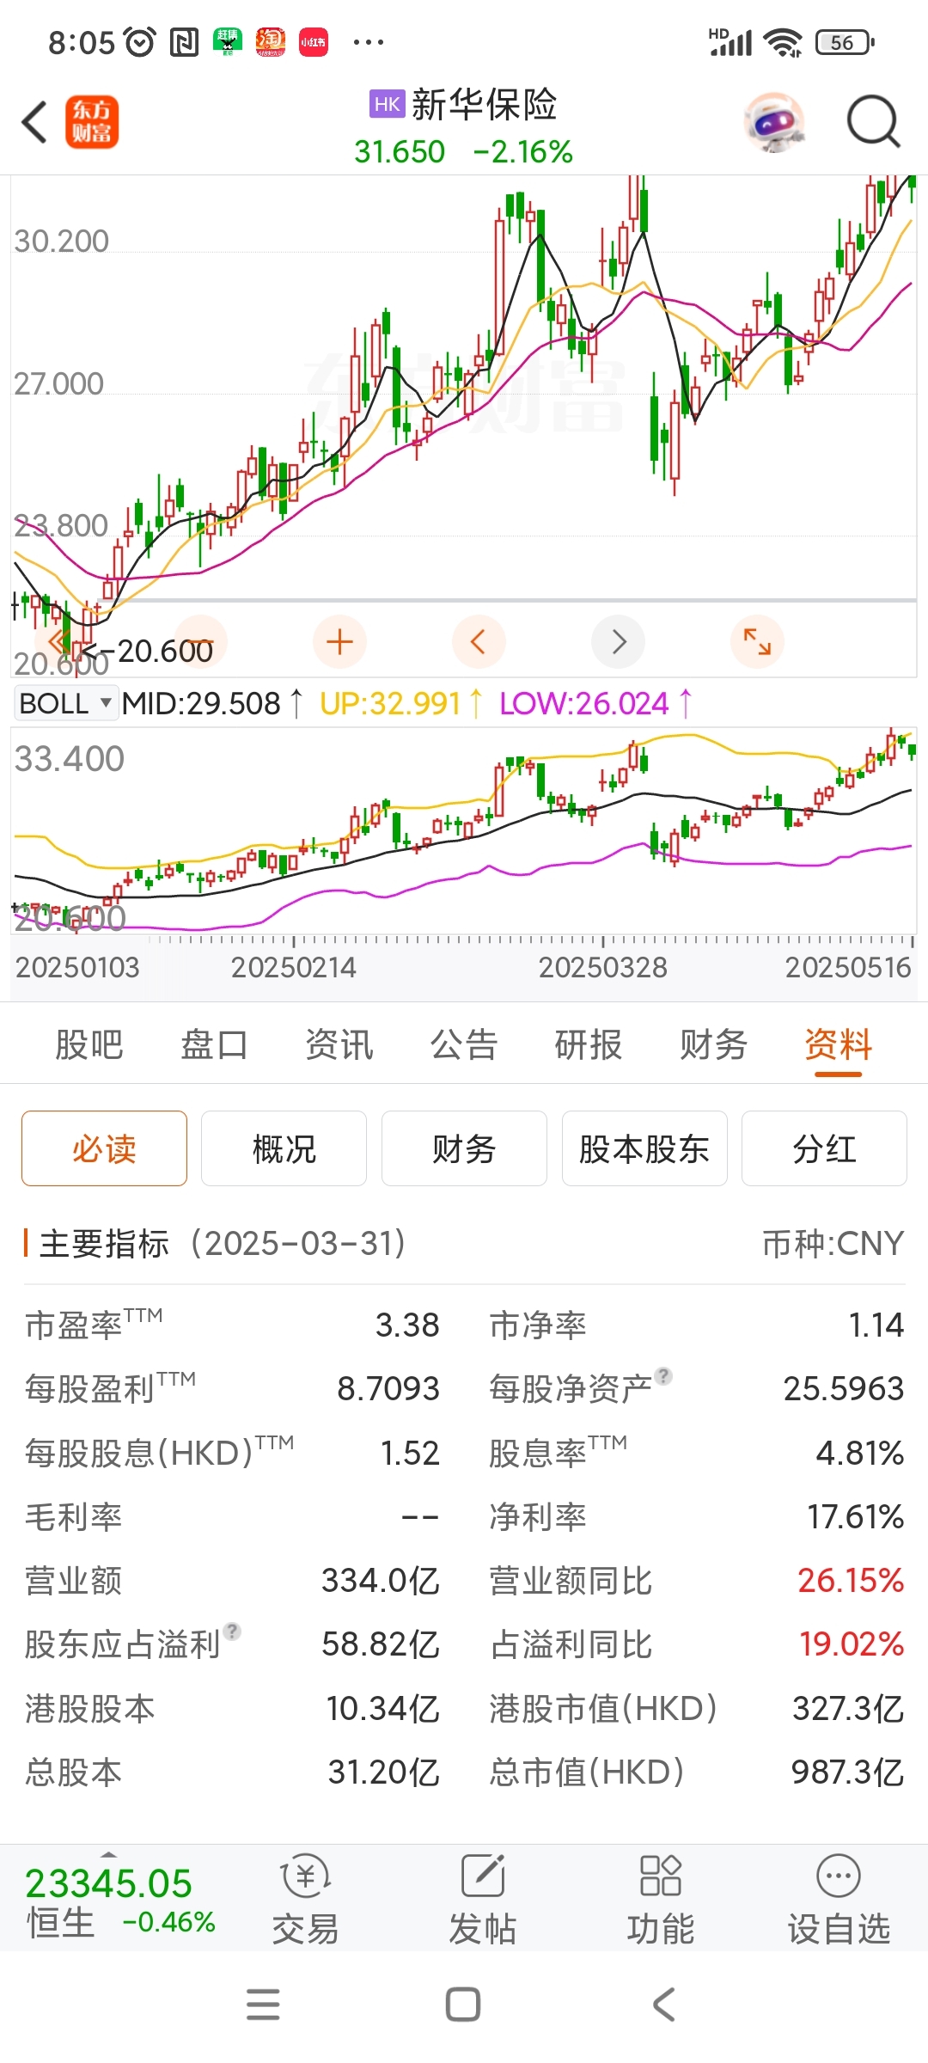Zoom in the chart with plus button
This screenshot has height=2063, width=928.
[339, 642]
